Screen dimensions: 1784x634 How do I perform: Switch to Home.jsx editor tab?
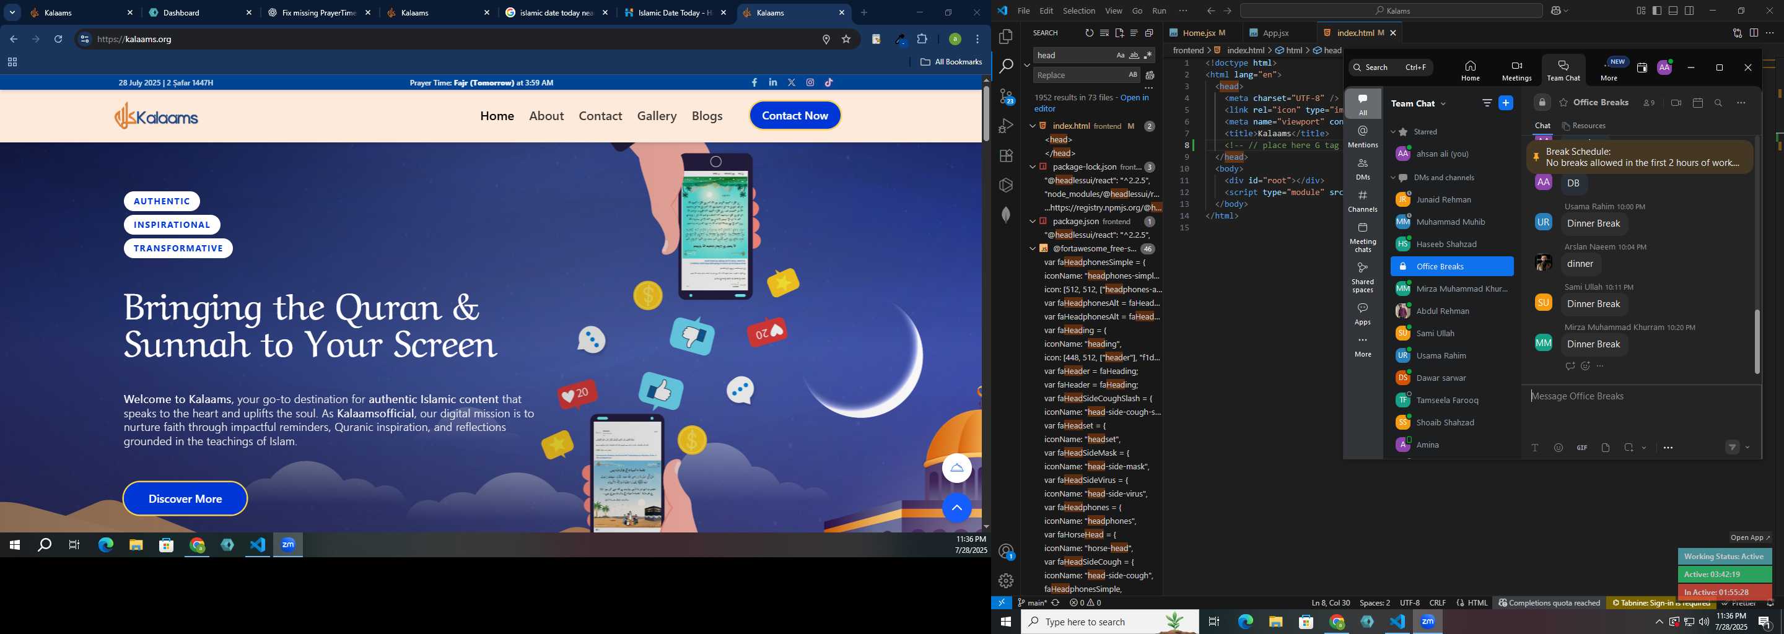click(1204, 33)
